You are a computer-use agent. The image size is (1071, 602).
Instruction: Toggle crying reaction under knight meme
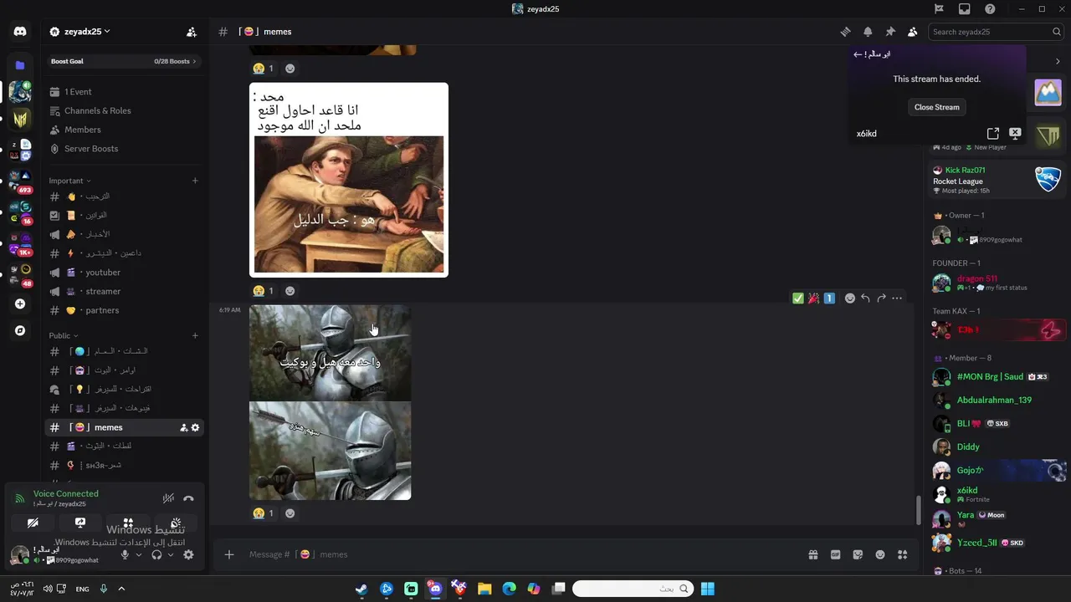point(264,513)
